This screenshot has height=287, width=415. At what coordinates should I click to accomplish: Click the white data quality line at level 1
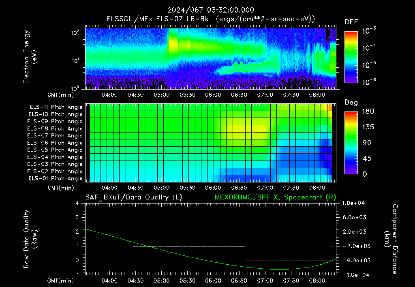point(189,246)
